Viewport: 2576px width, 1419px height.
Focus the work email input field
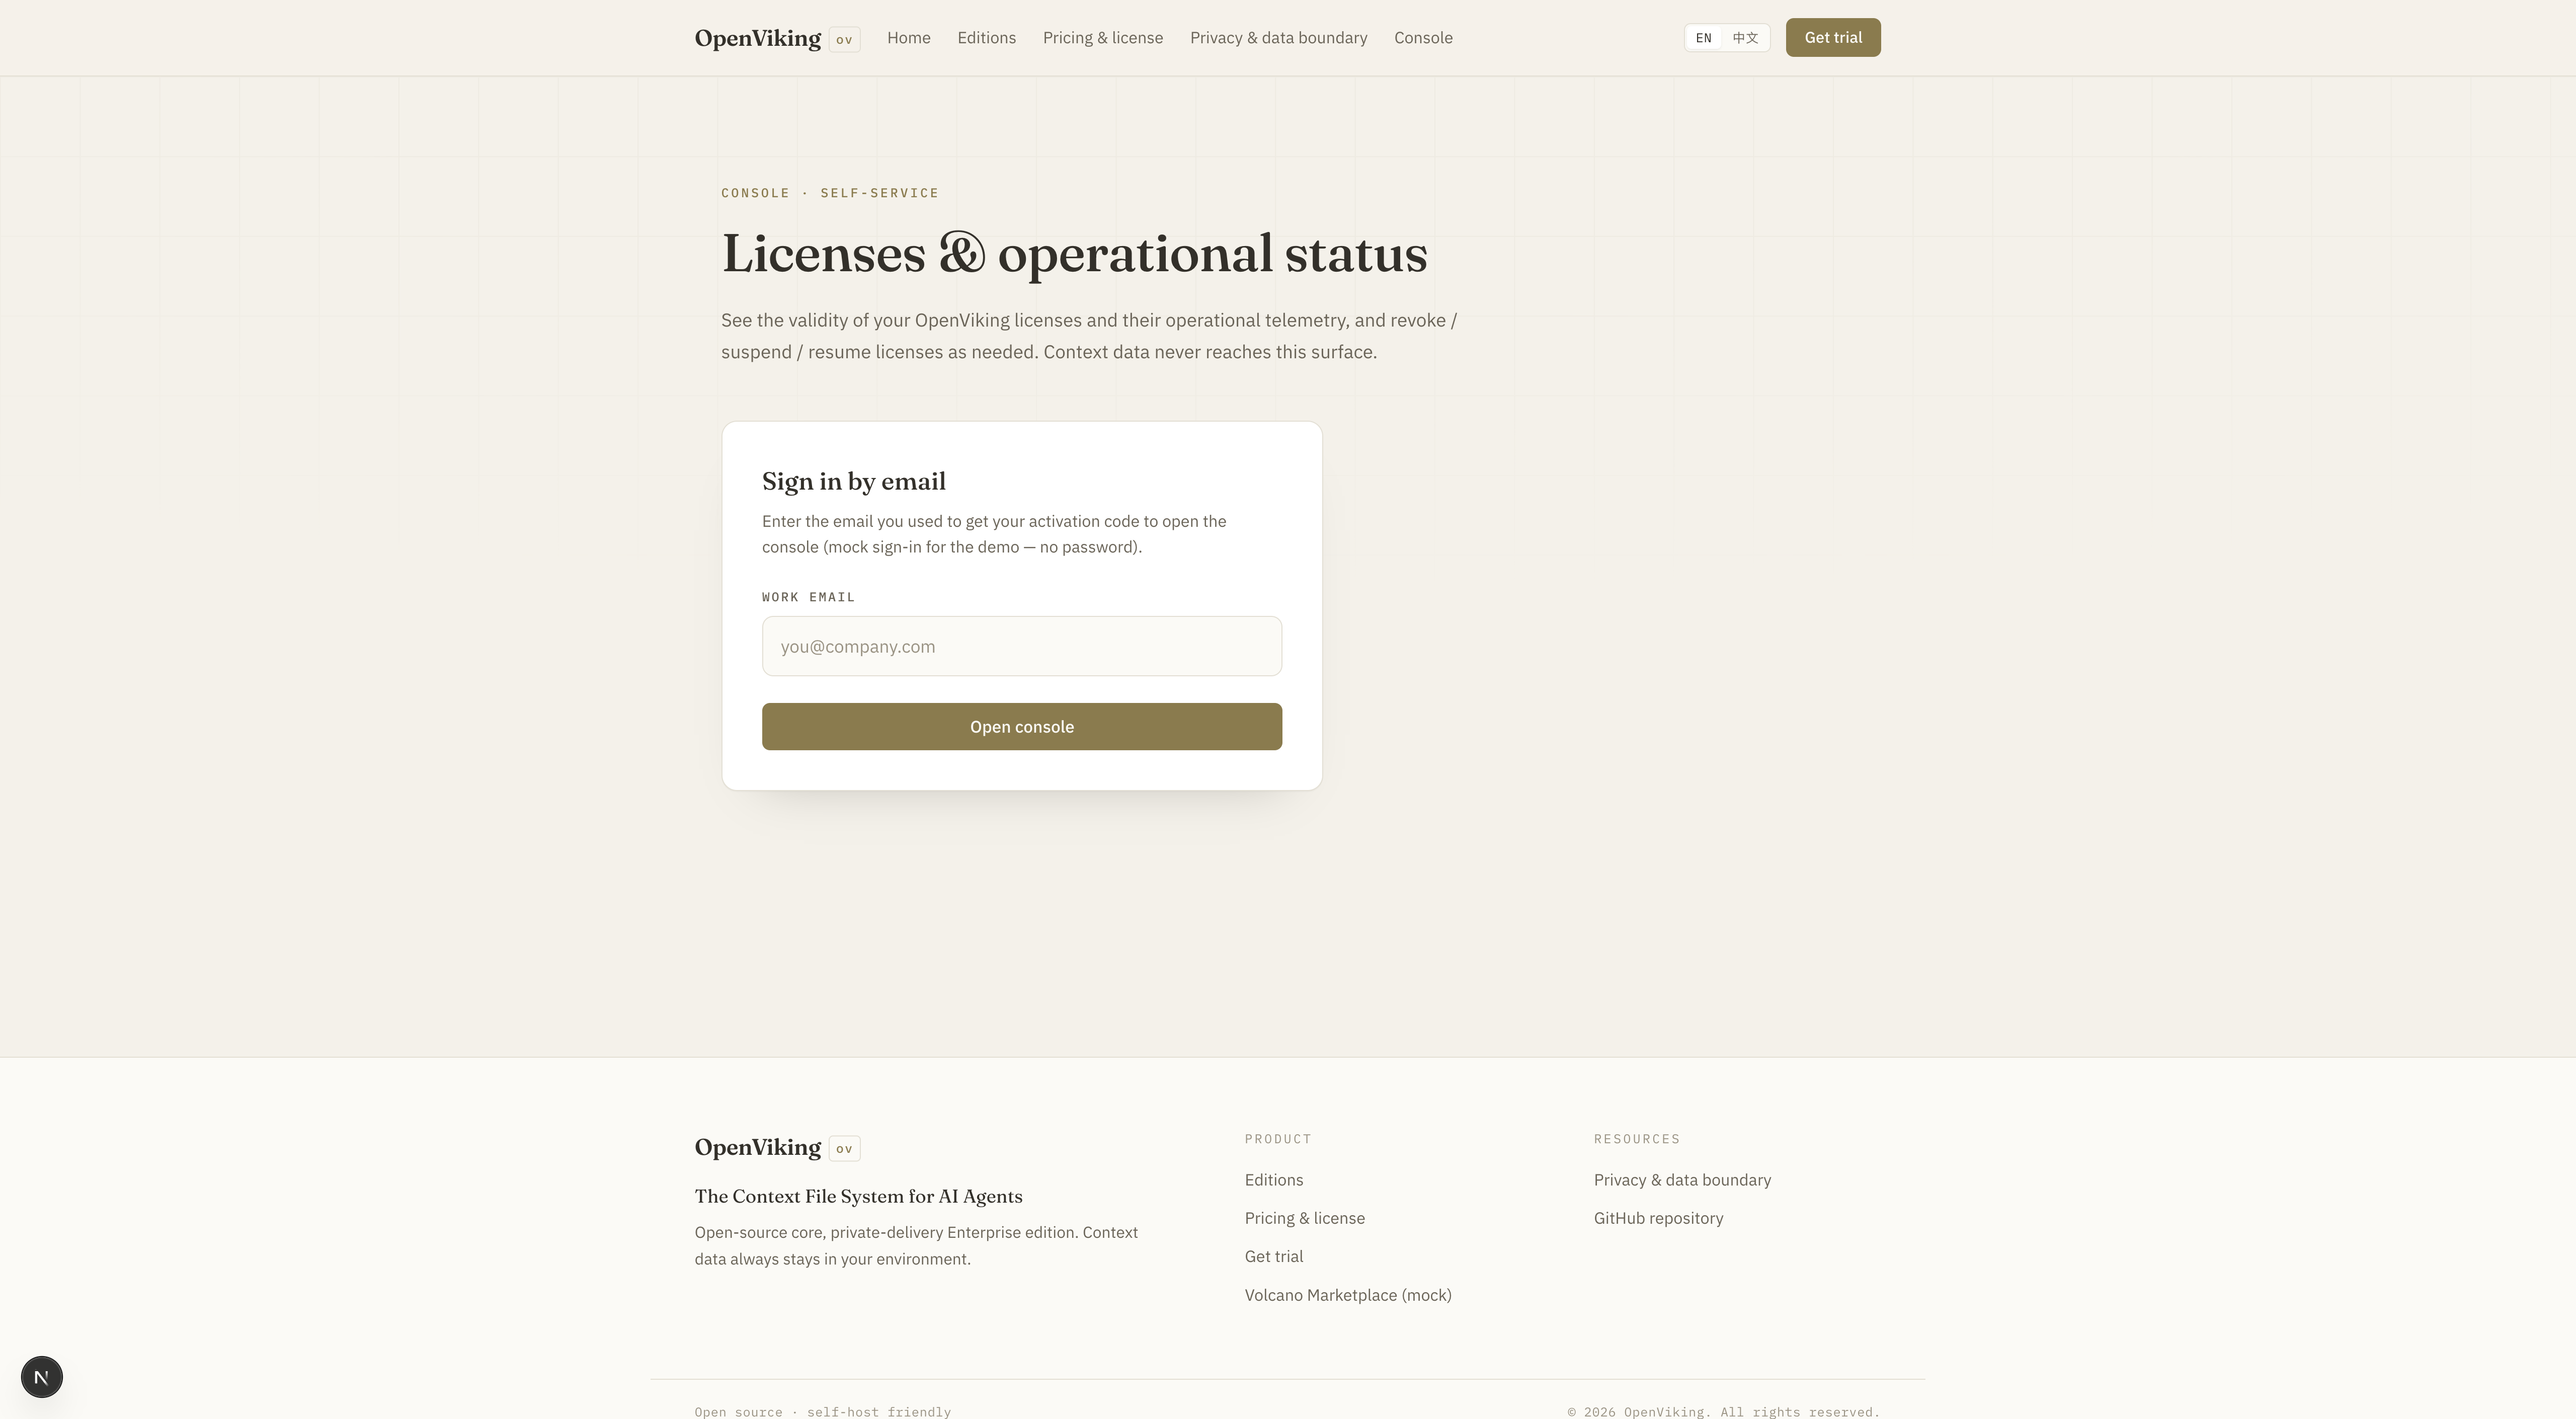click(1022, 646)
